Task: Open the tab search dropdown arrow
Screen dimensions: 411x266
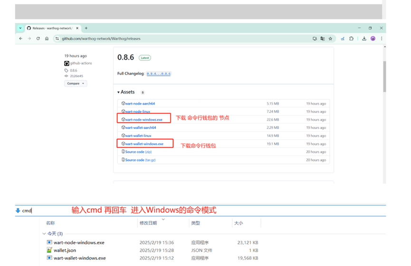Action: (20, 28)
